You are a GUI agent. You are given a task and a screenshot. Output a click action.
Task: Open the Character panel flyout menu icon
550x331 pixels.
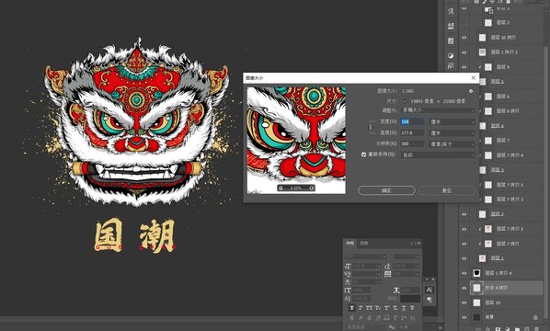419,243
